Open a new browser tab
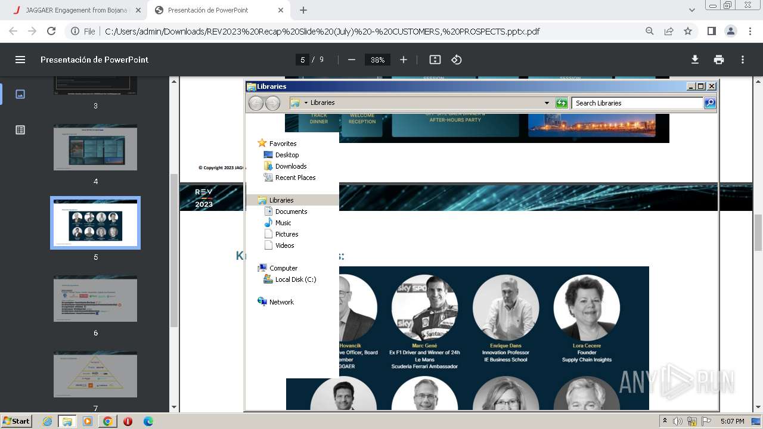 [x=303, y=10]
